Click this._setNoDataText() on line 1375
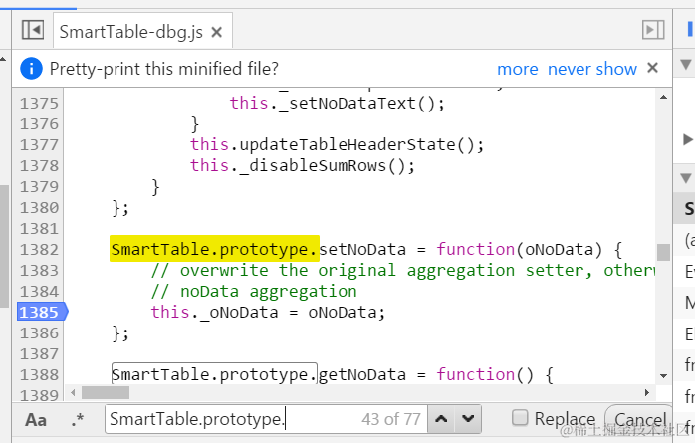This screenshot has height=443, width=695. click(x=337, y=104)
